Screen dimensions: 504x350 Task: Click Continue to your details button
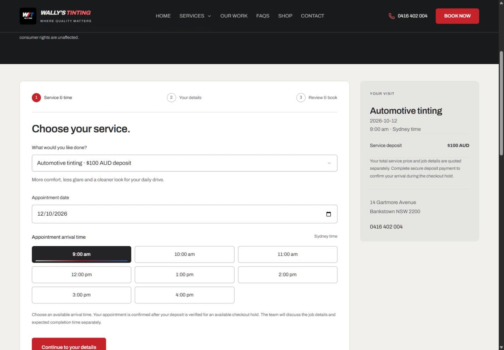pyautogui.click(x=69, y=344)
